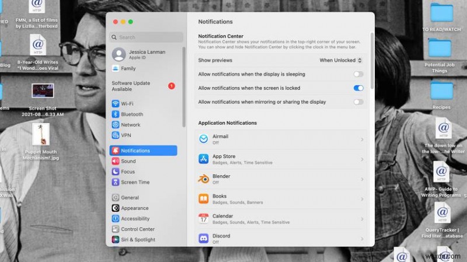This screenshot has height=262, width=467.
Task: Select the Accessibility icon
Action: [116, 219]
